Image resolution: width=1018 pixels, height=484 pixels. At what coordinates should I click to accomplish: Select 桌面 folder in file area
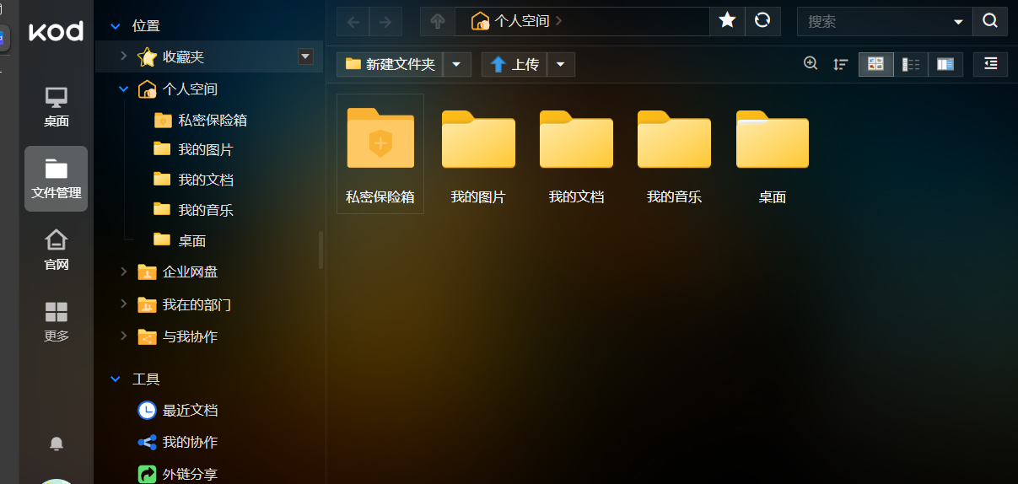773,153
